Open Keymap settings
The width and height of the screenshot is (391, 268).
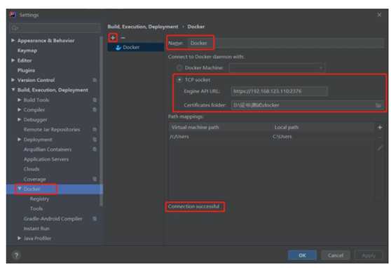[x=27, y=51]
